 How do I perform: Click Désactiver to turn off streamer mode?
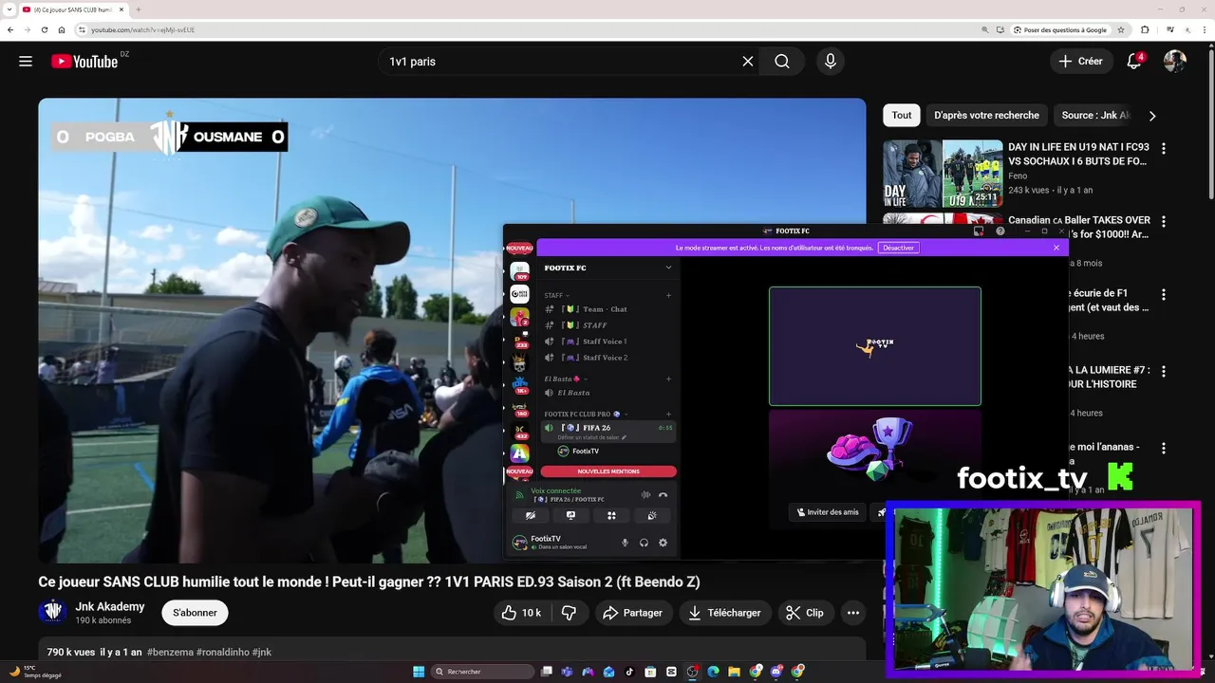[x=898, y=248]
